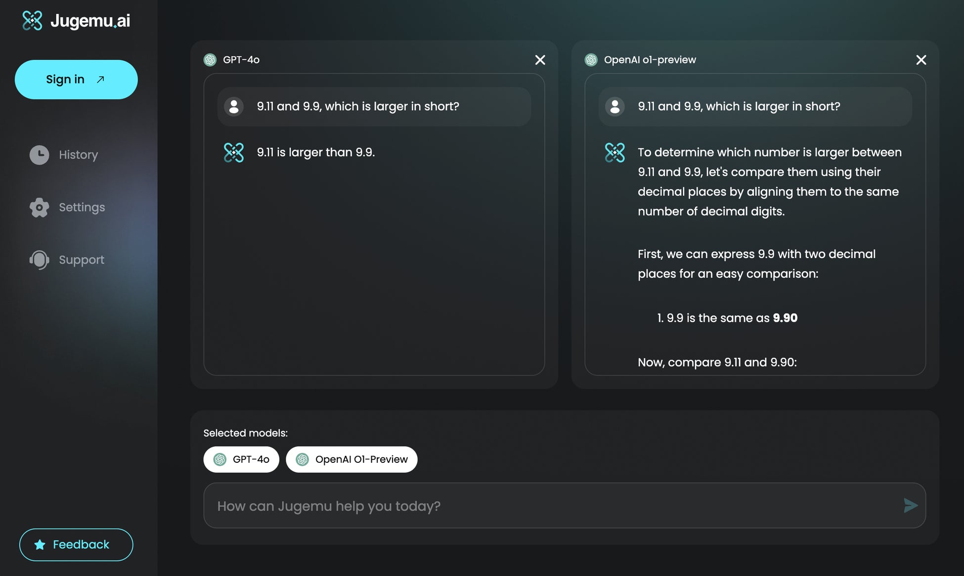Click the Jugemu.ai brand name text
The height and width of the screenshot is (576, 964).
(90, 21)
